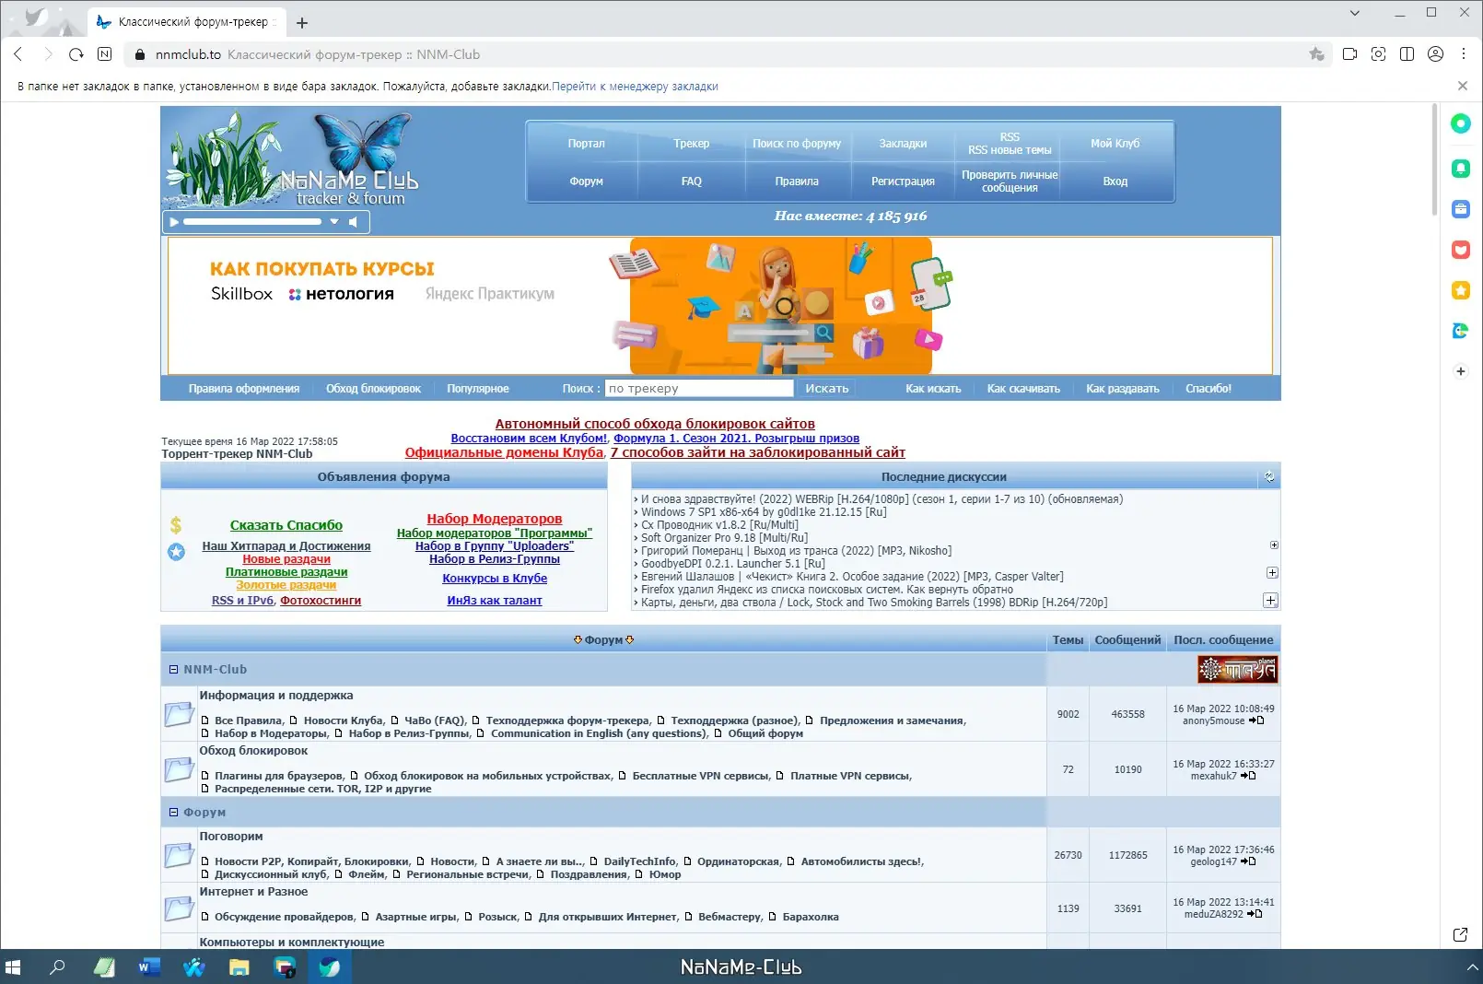
Task: Open the Обход блокировок toolbar link
Action: (x=373, y=389)
